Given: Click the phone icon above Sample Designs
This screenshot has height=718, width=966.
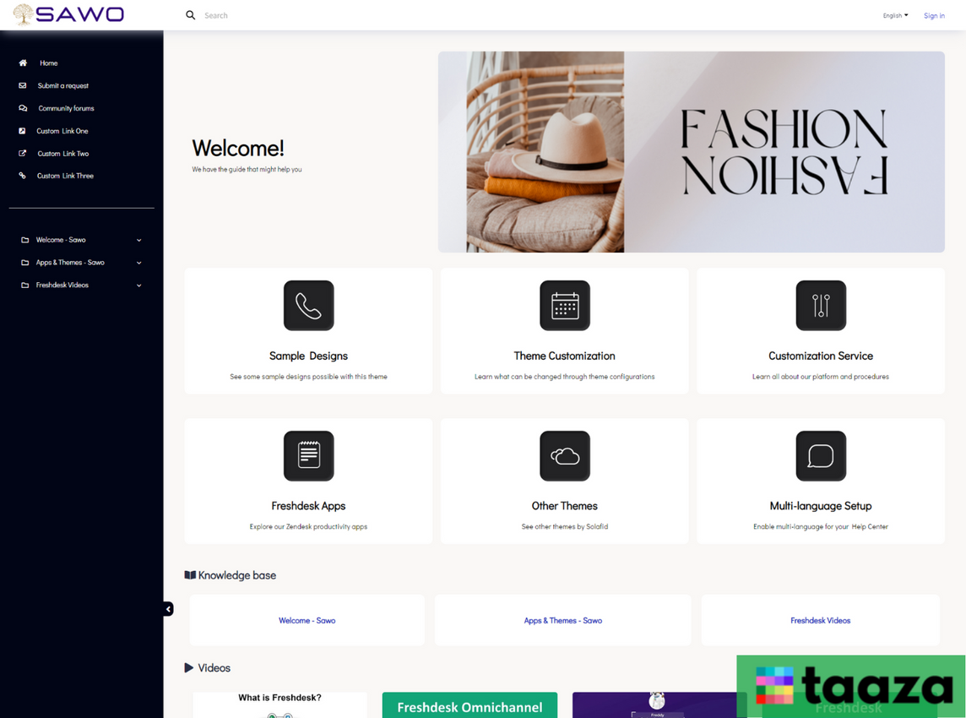Looking at the screenshot, I should pyautogui.click(x=308, y=306).
